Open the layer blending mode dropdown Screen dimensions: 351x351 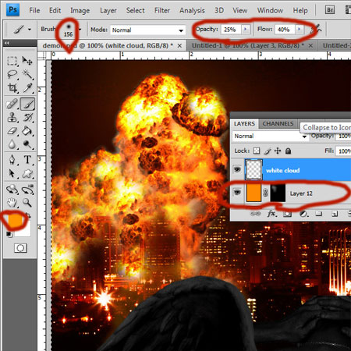click(x=270, y=136)
